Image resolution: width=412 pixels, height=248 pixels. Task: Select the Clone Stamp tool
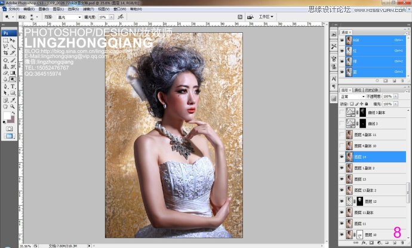[x=5, y=67]
